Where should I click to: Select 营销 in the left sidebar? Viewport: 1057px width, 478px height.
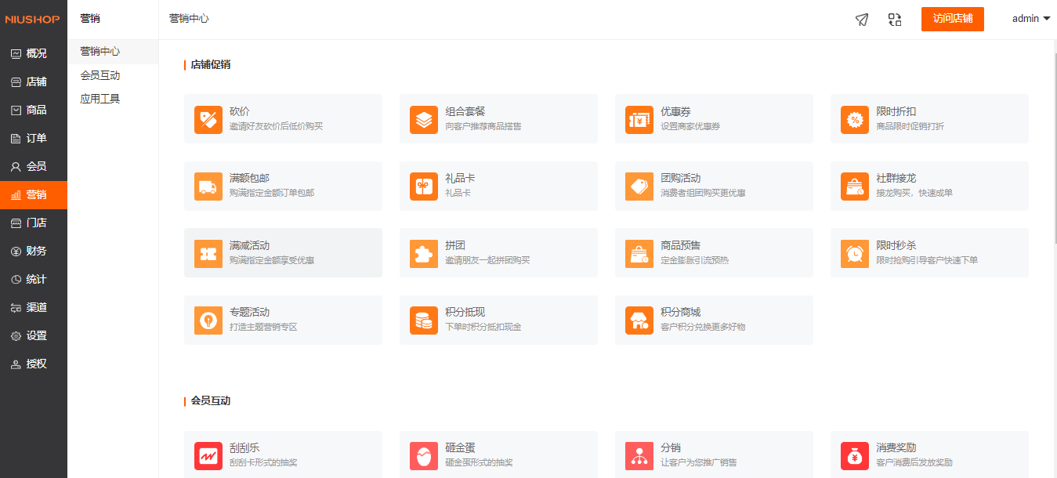[33, 195]
